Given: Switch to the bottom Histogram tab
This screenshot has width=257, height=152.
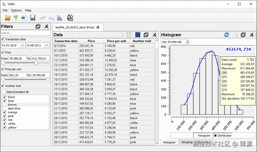Looking at the screenshot, I should pos(169,142).
